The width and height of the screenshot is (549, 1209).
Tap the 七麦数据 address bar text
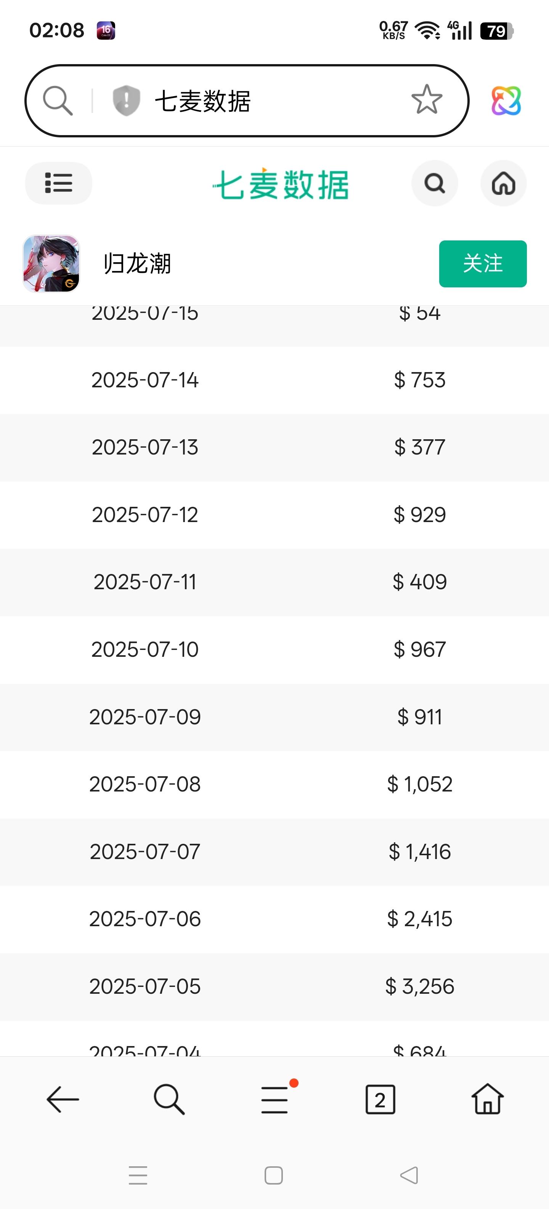click(202, 101)
